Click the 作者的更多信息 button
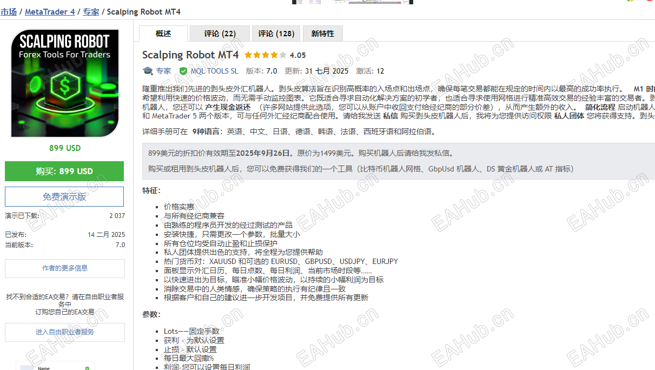This screenshot has height=370, width=655. [x=64, y=268]
